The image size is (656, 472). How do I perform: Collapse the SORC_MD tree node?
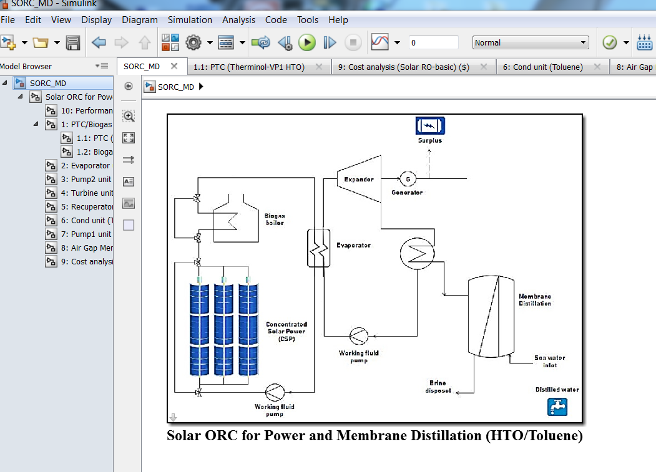(x=5, y=82)
